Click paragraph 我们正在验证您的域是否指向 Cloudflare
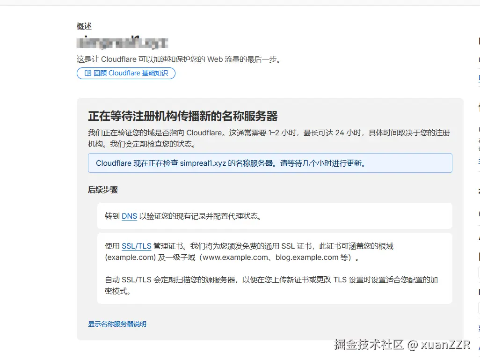Screen dimensions: 480x361 click(269, 138)
